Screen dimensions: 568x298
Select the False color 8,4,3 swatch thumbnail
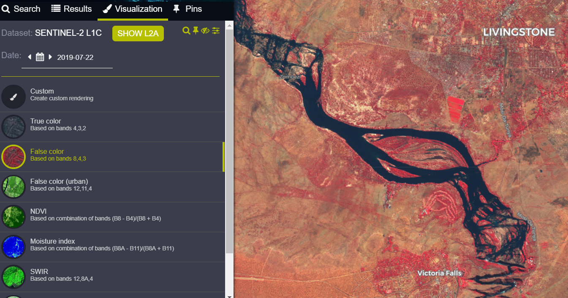click(x=14, y=156)
